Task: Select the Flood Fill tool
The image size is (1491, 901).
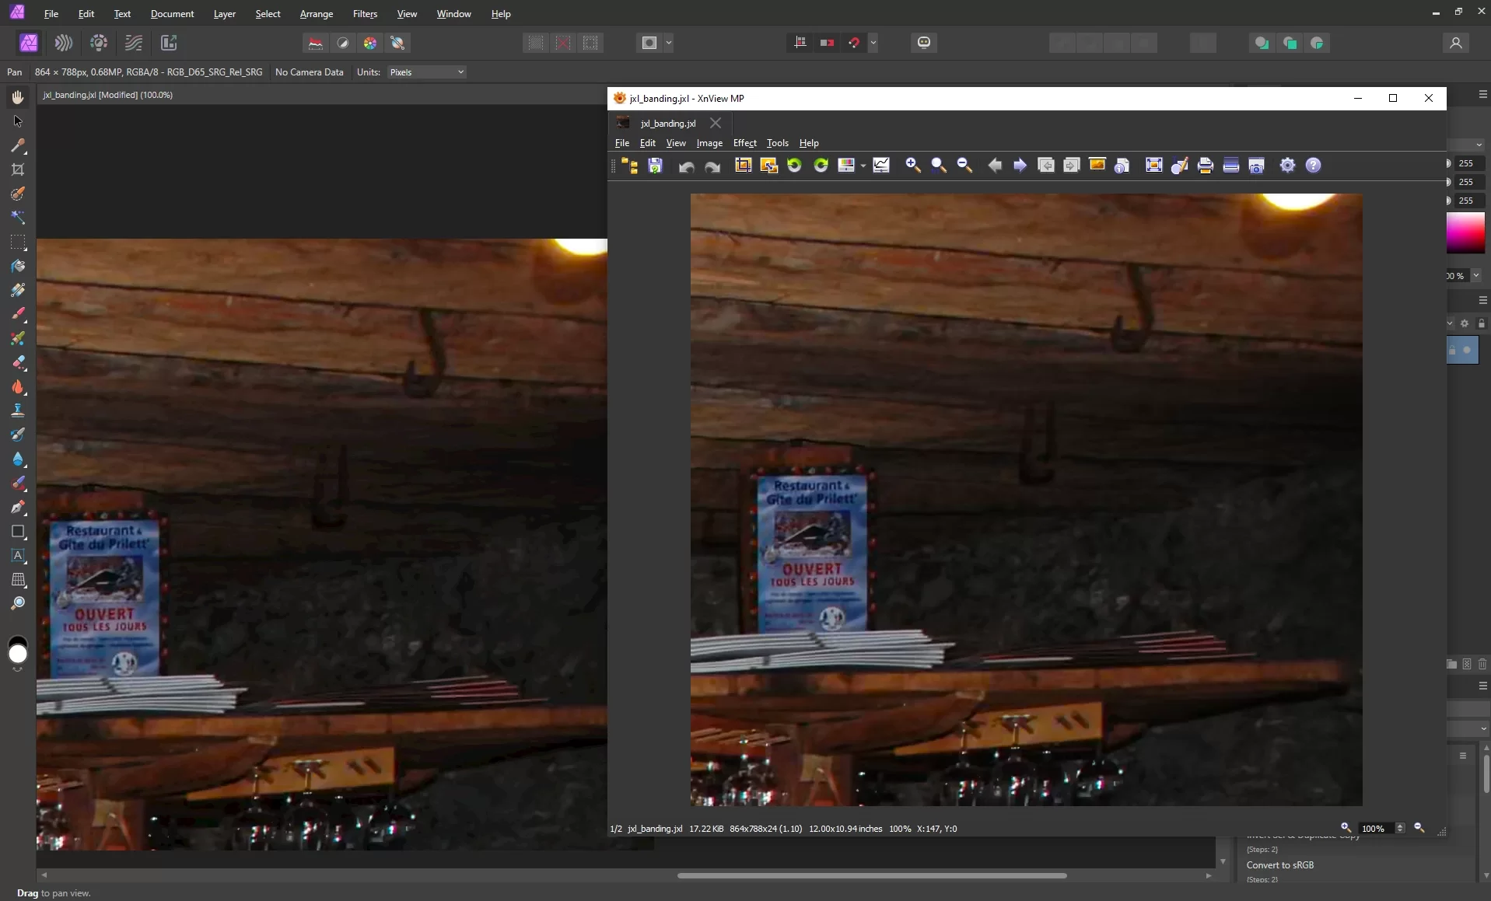Action: [x=18, y=266]
